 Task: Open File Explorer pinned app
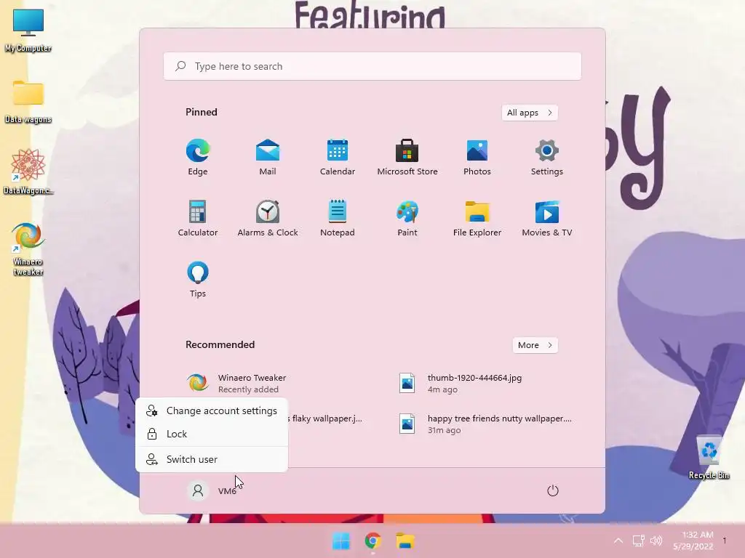[477, 218]
